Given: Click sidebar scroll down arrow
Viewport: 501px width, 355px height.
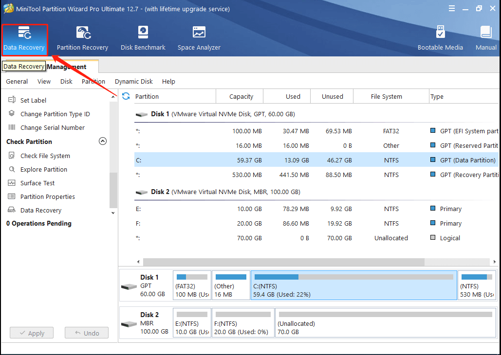Looking at the screenshot, I should pyautogui.click(x=113, y=213).
